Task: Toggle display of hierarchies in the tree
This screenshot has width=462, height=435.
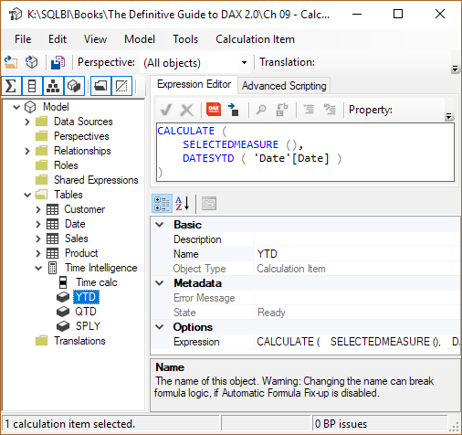Action: point(53,86)
